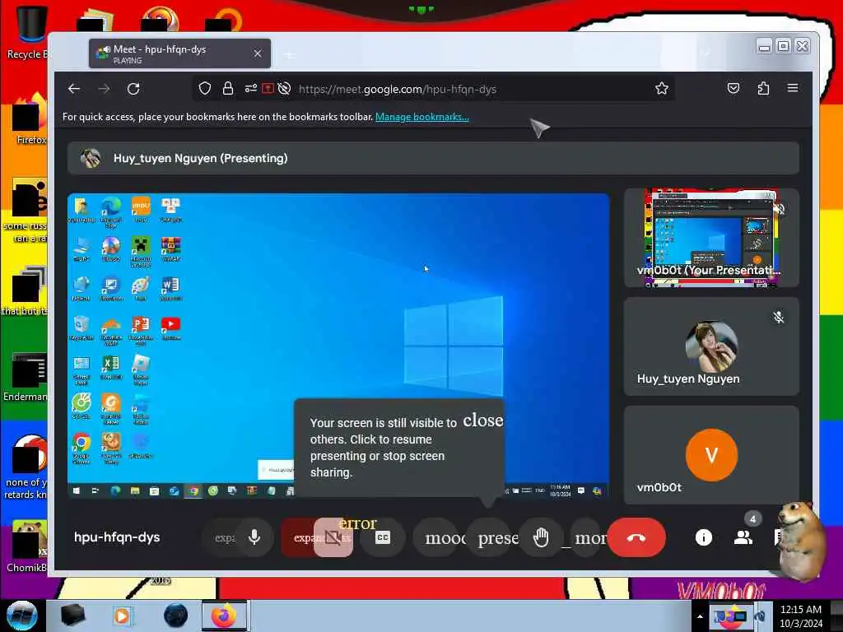Image resolution: width=843 pixels, height=632 pixels.
Task: Click the 4 participants count badge
Action: [752, 519]
